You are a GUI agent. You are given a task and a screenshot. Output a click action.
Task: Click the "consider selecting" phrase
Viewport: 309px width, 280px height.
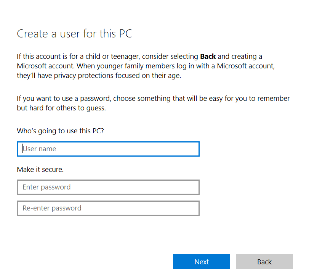(x=170, y=57)
